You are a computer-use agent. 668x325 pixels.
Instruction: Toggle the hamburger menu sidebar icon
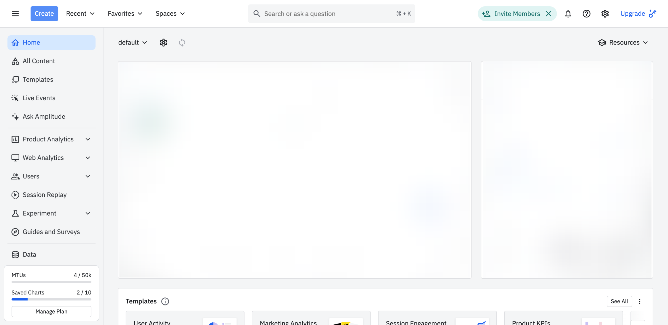coord(15,14)
